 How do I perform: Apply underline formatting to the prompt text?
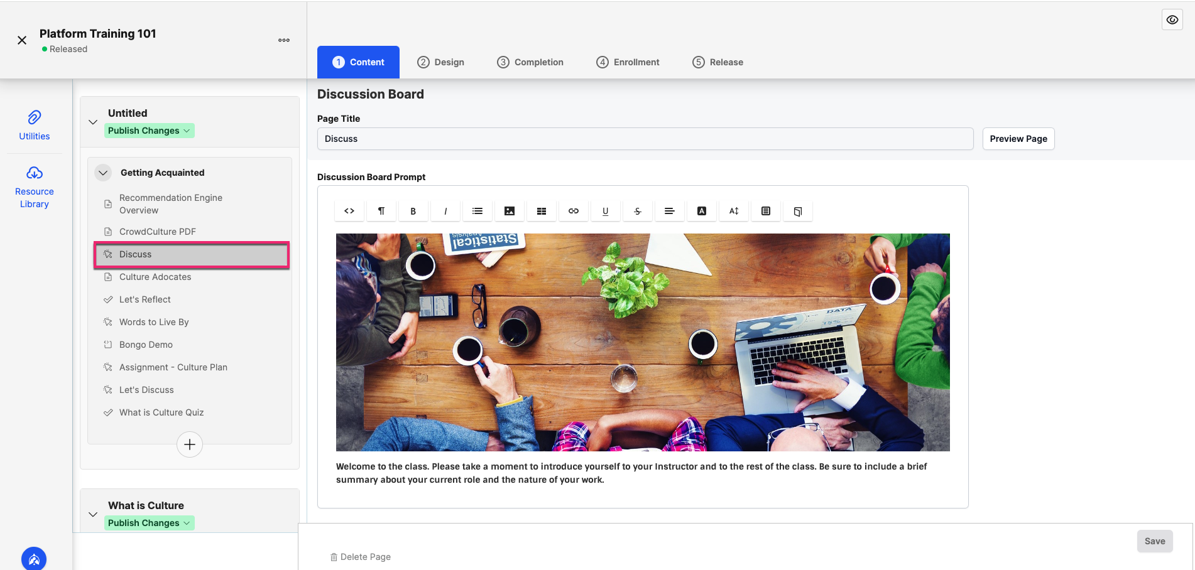tap(605, 211)
